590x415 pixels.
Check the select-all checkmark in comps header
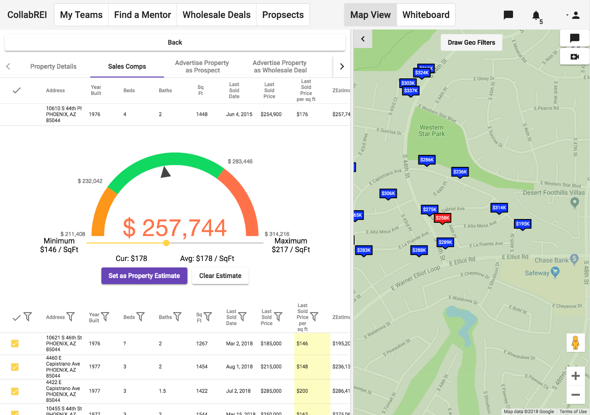click(17, 317)
